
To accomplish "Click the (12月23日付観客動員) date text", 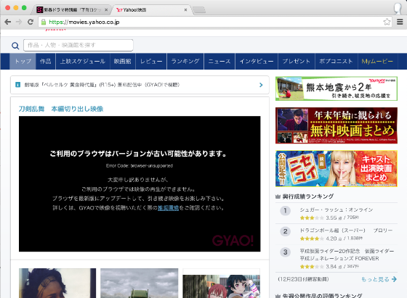I will point(303,279).
